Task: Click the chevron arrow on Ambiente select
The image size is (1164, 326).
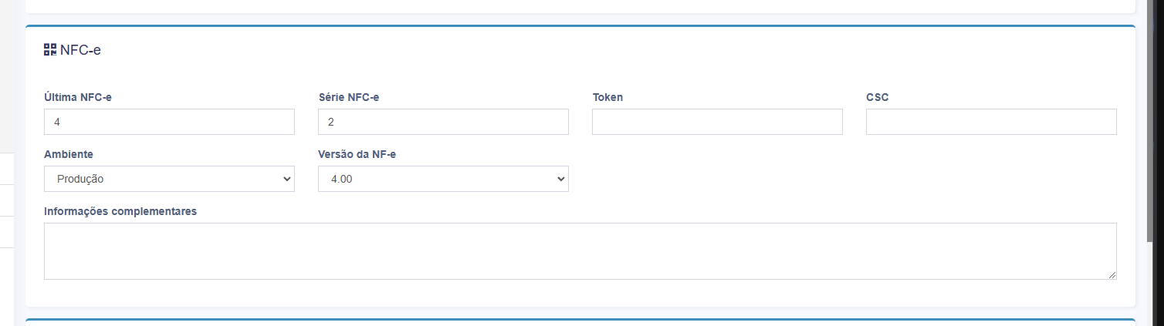Action: (x=287, y=179)
